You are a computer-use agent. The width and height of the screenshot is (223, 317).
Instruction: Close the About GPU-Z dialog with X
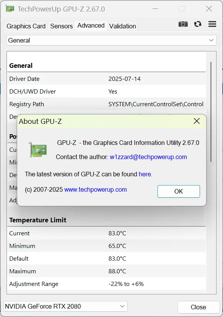[197, 121]
